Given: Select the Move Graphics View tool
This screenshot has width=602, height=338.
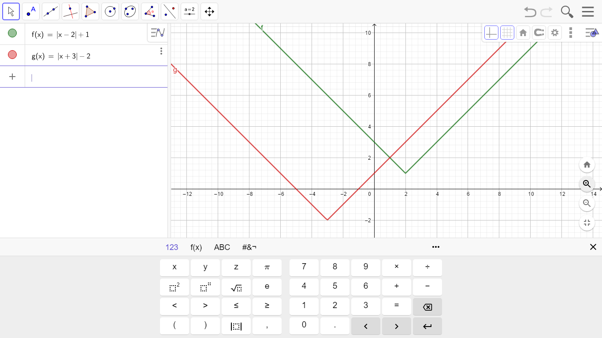Looking at the screenshot, I should (x=209, y=11).
